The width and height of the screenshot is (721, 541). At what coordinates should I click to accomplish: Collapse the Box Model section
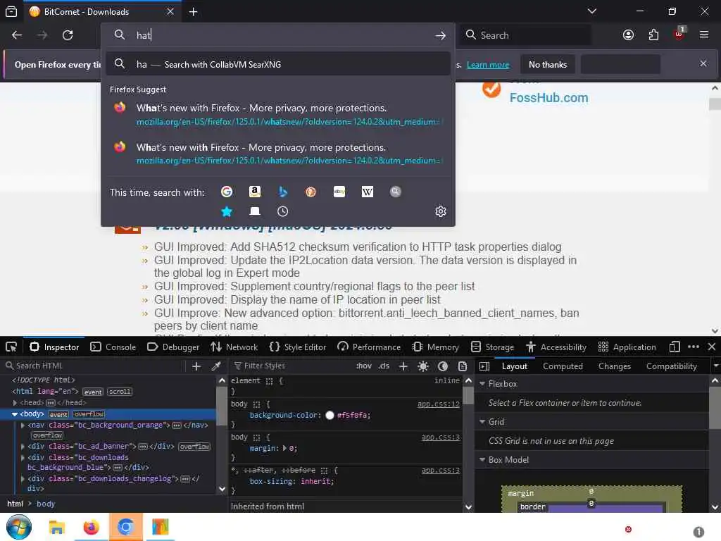tap(482, 459)
